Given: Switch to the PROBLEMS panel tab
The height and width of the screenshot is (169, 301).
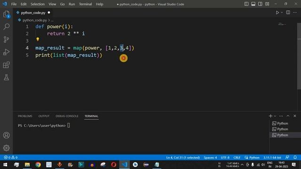Looking at the screenshot, I should coord(25,116).
